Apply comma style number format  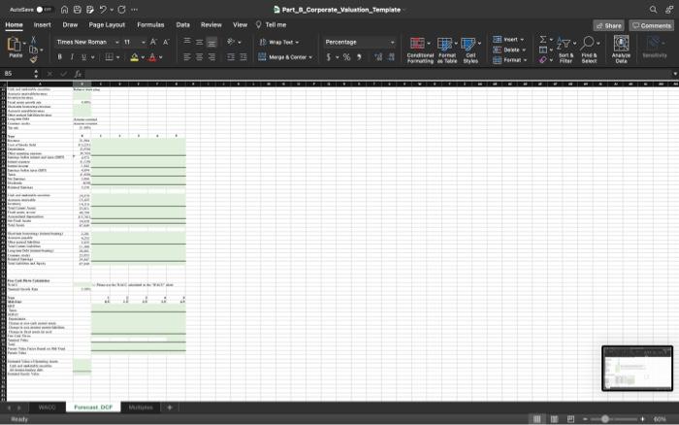click(359, 57)
